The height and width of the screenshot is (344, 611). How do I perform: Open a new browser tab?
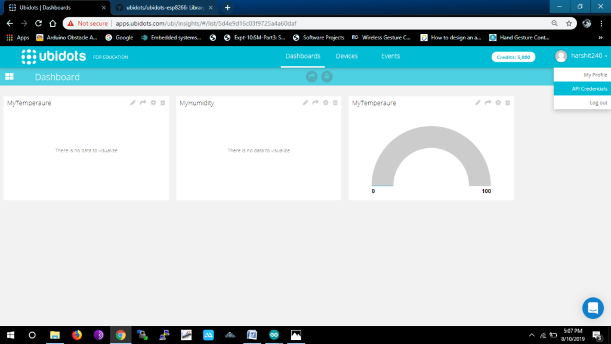[x=227, y=7]
